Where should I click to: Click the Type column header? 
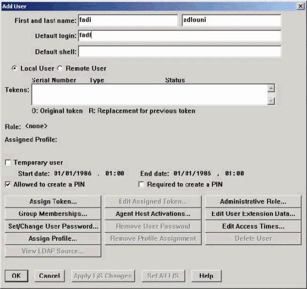pyautogui.click(x=97, y=80)
